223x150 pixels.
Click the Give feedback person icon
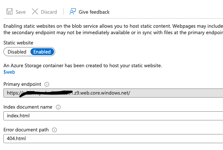(73, 11)
